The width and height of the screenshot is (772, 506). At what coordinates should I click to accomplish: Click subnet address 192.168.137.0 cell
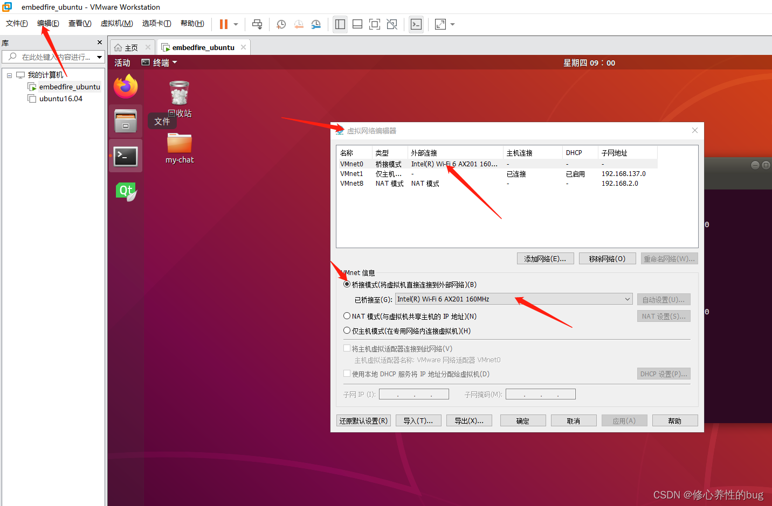tap(623, 174)
